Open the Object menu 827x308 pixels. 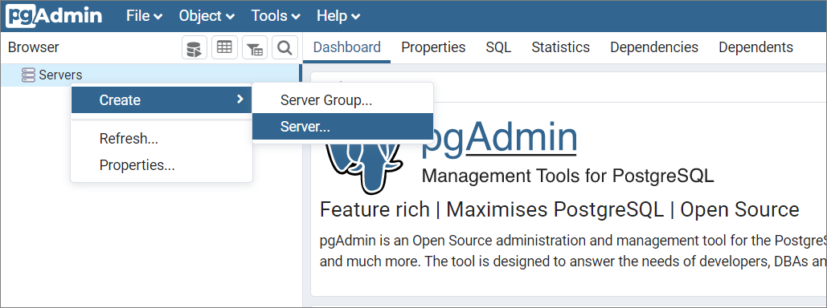(207, 16)
